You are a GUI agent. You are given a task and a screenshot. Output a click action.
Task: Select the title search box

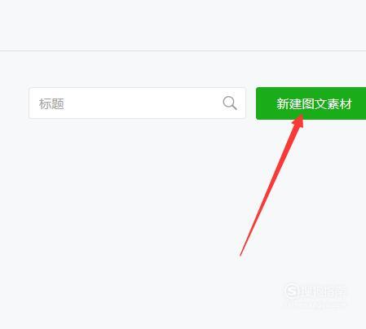pos(137,103)
